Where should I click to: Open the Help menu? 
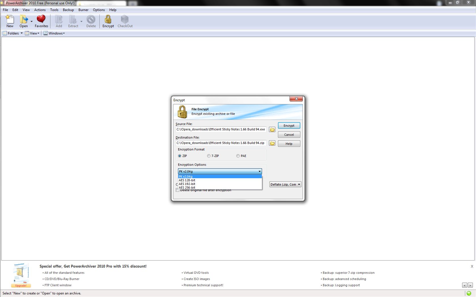[x=113, y=10]
